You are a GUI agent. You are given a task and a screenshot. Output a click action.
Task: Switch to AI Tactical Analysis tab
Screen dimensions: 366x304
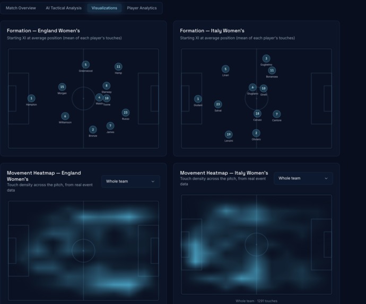coord(64,8)
